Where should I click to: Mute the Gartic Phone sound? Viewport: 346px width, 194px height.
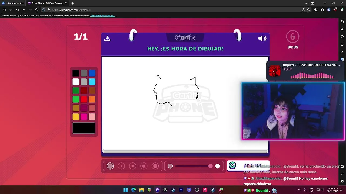point(262,39)
